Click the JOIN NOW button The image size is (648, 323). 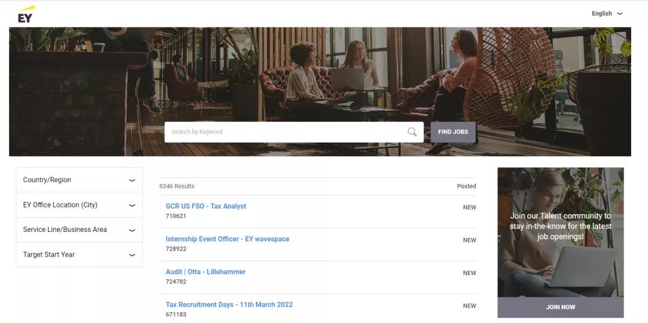560,307
